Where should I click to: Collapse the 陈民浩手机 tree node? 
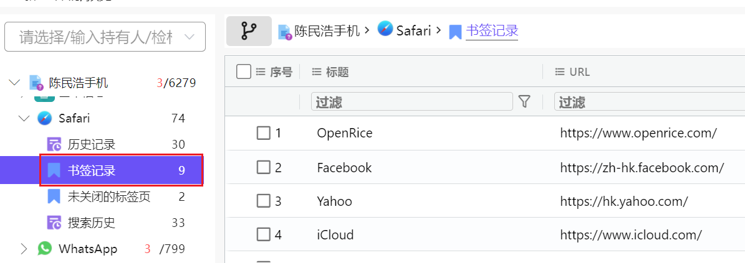[x=15, y=83]
